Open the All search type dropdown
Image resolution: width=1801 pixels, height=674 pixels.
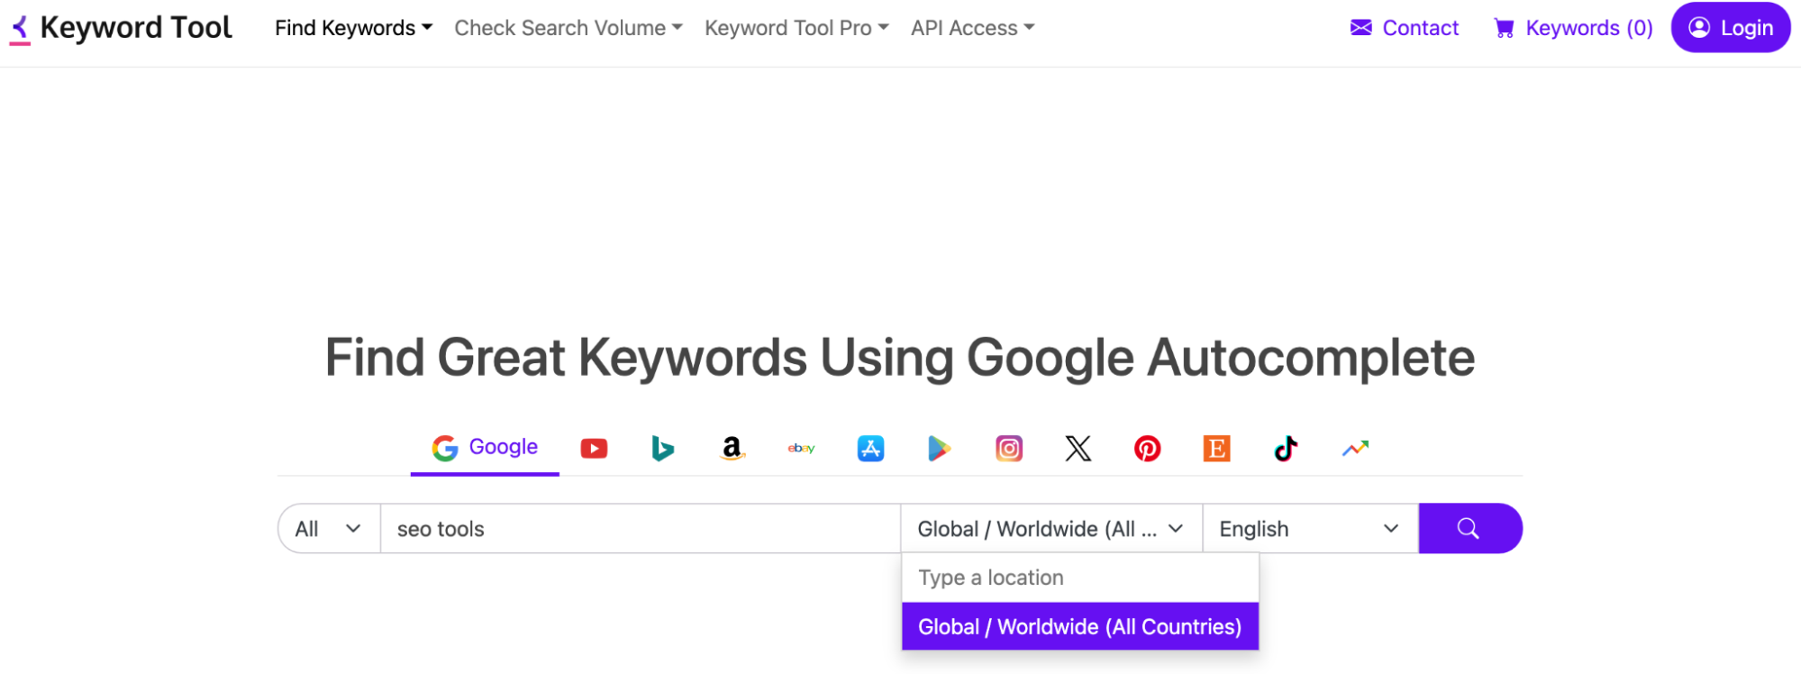click(329, 528)
